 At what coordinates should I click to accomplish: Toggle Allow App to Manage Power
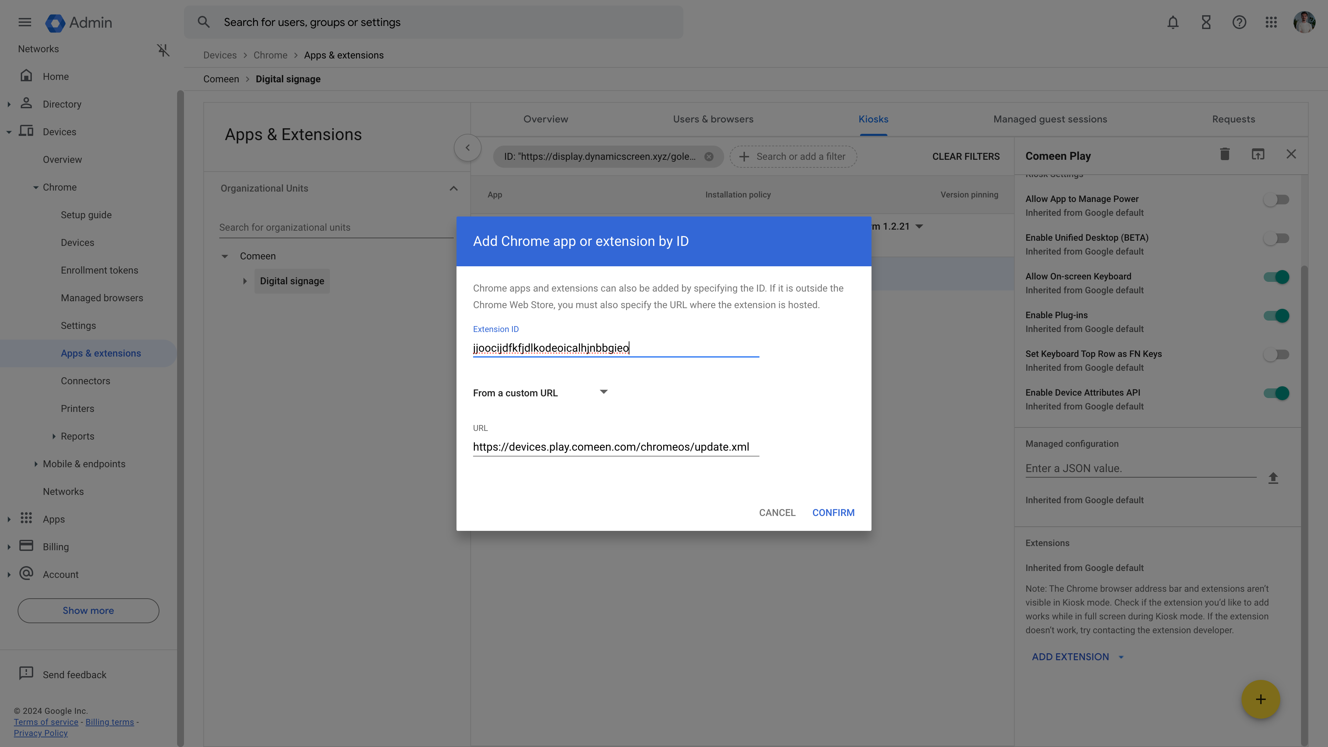tap(1276, 200)
